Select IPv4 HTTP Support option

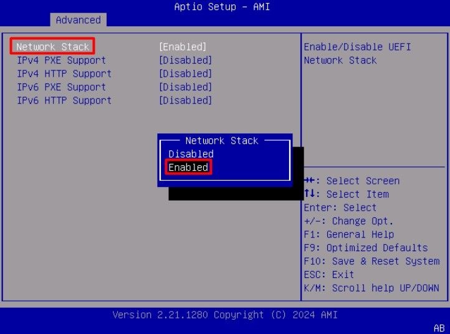pos(64,74)
